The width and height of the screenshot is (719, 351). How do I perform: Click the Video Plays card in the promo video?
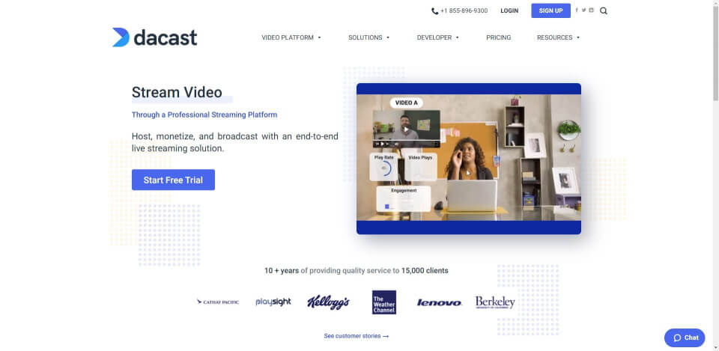click(x=420, y=167)
